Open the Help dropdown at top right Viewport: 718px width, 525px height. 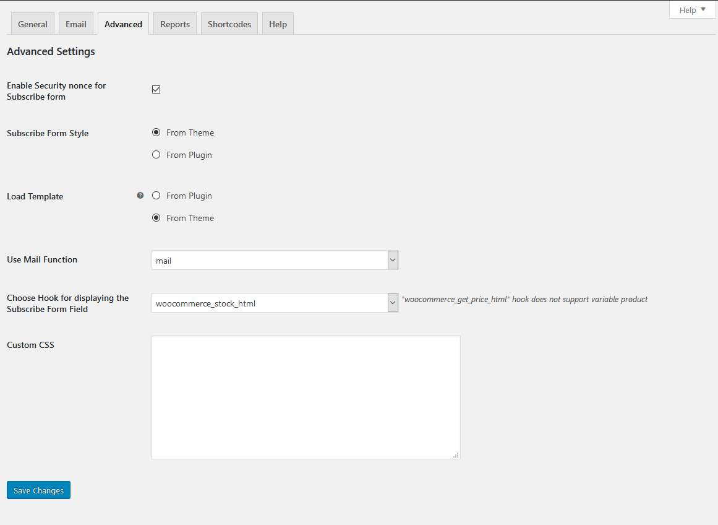point(691,9)
